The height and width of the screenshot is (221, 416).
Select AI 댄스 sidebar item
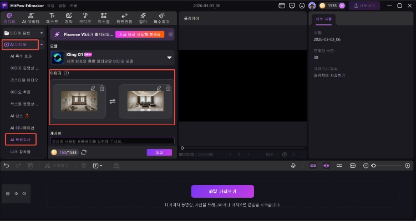(x=19, y=116)
